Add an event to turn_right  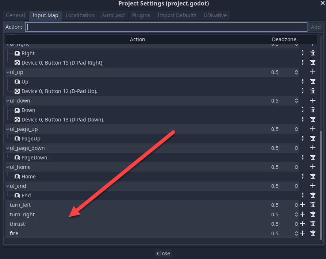(x=303, y=214)
